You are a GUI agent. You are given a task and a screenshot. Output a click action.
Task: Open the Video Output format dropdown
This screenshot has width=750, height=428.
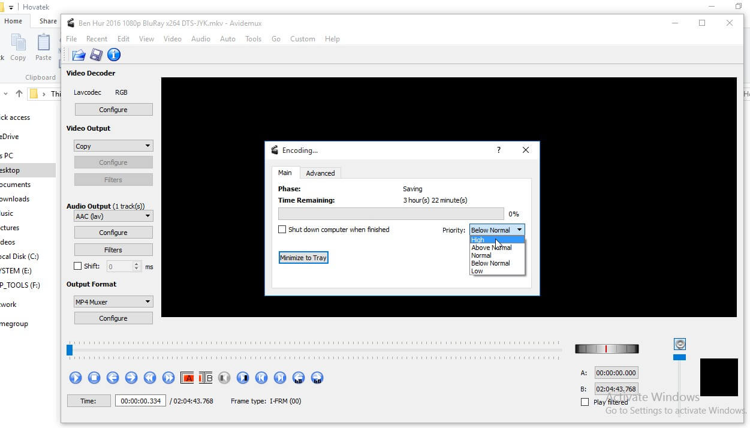point(113,146)
